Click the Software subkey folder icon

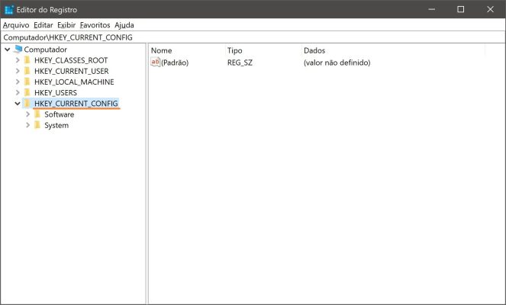pyautogui.click(x=37, y=114)
